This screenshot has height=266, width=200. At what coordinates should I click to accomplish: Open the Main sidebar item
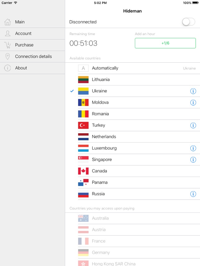coord(32,22)
